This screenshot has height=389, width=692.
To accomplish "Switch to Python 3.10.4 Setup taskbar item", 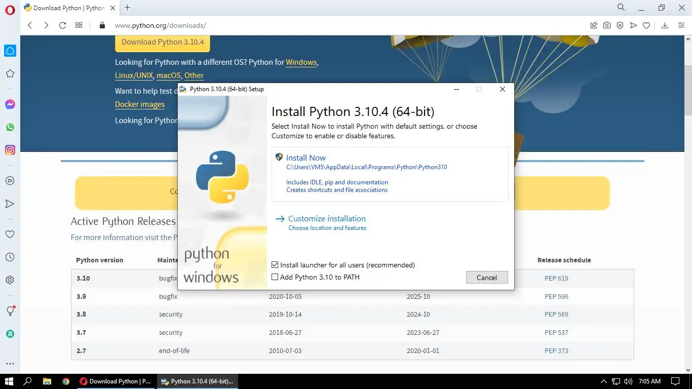I will (x=197, y=381).
